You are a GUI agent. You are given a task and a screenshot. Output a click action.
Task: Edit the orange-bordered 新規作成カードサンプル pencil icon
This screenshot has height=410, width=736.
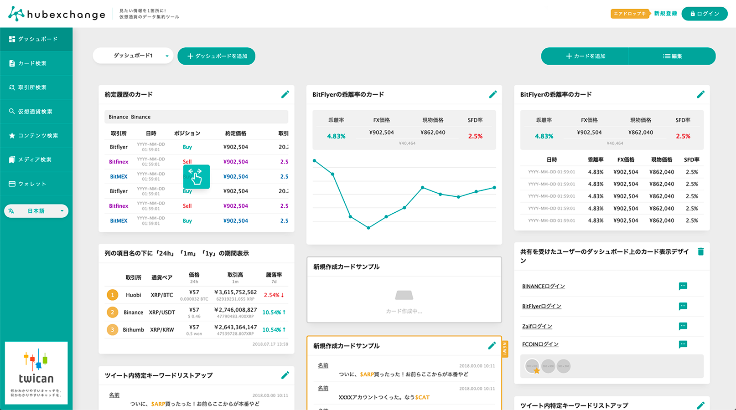[x=492, y=346]
